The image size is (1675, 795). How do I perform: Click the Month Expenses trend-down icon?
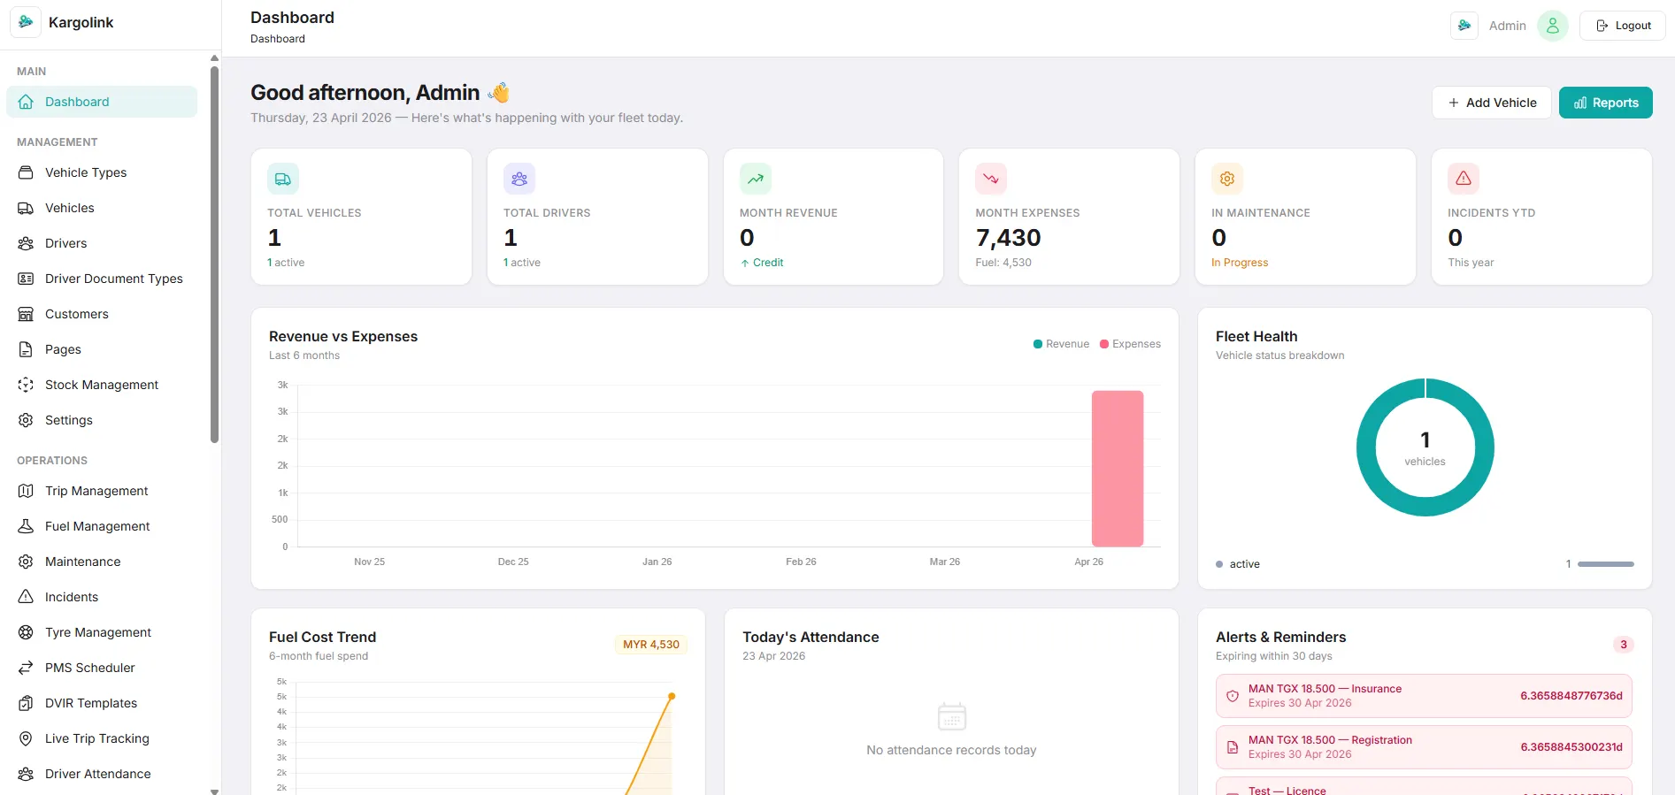[x=991, y=179]
